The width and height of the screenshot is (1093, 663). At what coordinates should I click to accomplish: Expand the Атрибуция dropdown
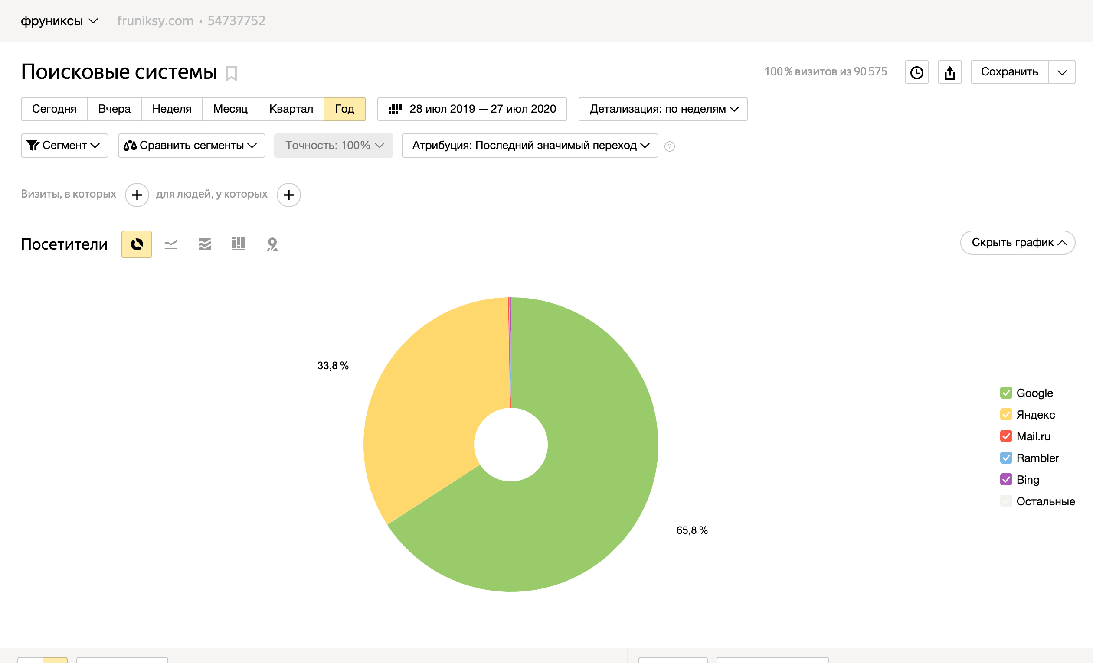[x=530, y=145]
